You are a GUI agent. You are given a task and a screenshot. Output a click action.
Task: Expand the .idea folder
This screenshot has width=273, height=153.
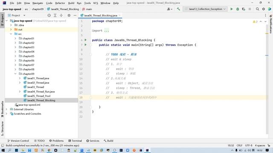tap(11, 25)
